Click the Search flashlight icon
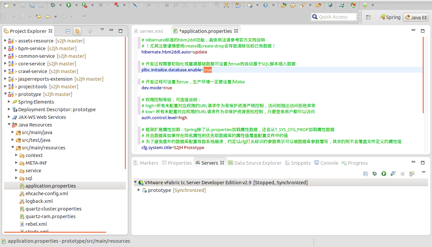This screenshot has width=432, height=247. (302, 5)
